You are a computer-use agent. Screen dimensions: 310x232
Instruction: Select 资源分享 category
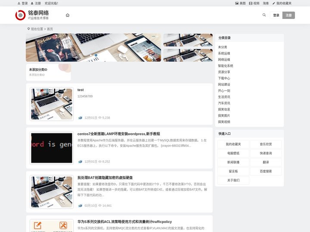pyautogui.click(x=224, y=72)
